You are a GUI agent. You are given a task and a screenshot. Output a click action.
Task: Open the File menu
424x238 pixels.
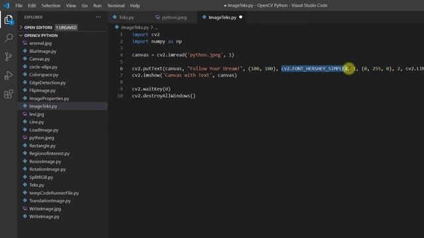(x=19, y=5)
